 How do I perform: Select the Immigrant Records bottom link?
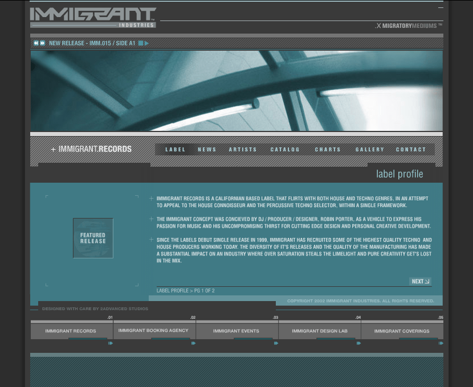coord(71,331)
